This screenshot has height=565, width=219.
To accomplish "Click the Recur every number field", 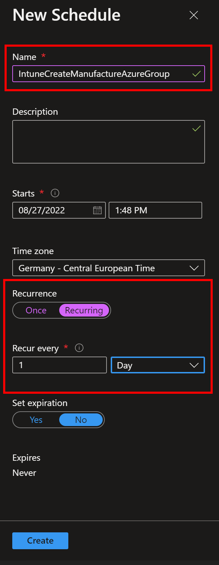I will coord(60,365).
